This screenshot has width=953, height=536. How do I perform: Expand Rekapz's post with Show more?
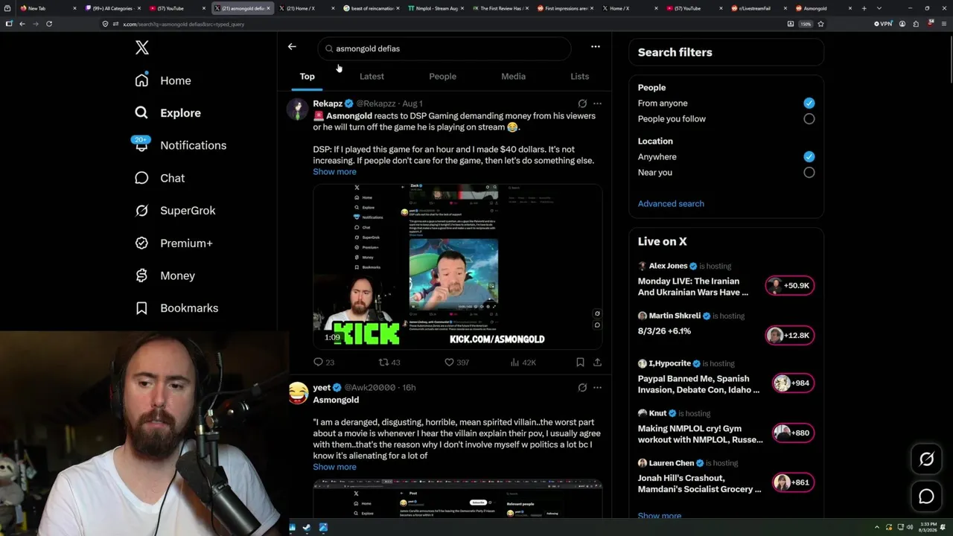[334, 172]
